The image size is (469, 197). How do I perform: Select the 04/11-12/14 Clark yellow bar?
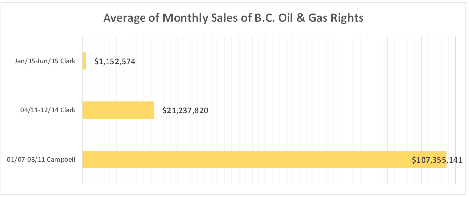pyautogui.click(x=118, y=110)
